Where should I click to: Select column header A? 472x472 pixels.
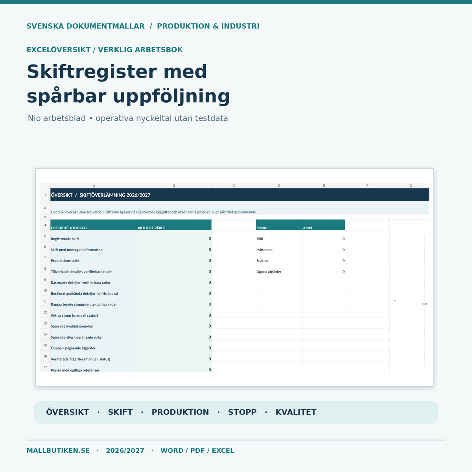(x=94, y=186)
